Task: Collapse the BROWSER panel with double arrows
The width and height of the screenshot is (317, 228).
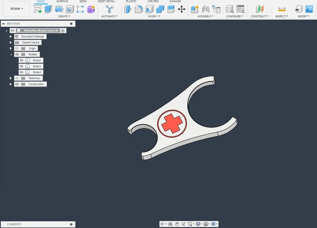Action: click(x=3, y=24)
